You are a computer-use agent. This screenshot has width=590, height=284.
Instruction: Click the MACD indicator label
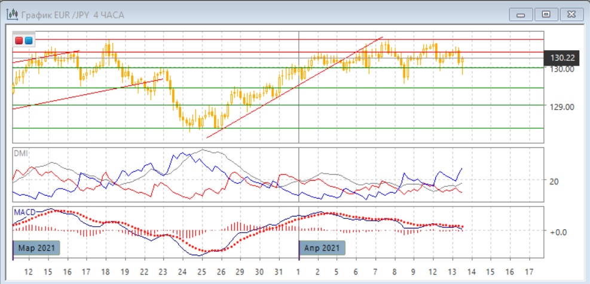click(24, 212)
